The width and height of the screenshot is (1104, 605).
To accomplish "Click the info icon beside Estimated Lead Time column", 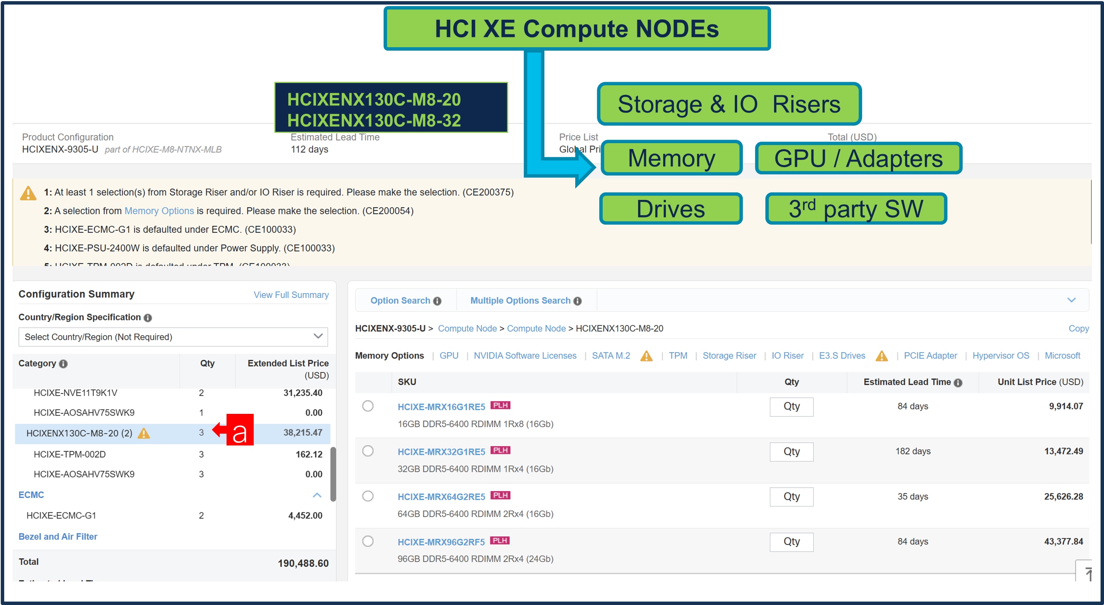I will click(958, 383).
